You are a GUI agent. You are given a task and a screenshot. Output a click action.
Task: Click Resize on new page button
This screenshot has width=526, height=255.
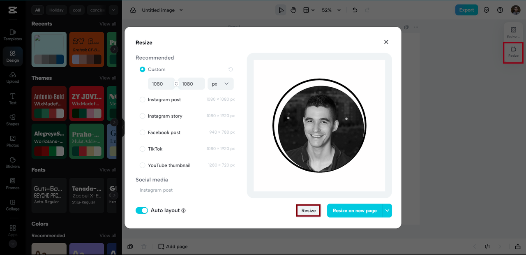(x=355, y=211)
